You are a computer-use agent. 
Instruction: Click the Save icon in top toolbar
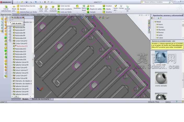pos(26,2)
